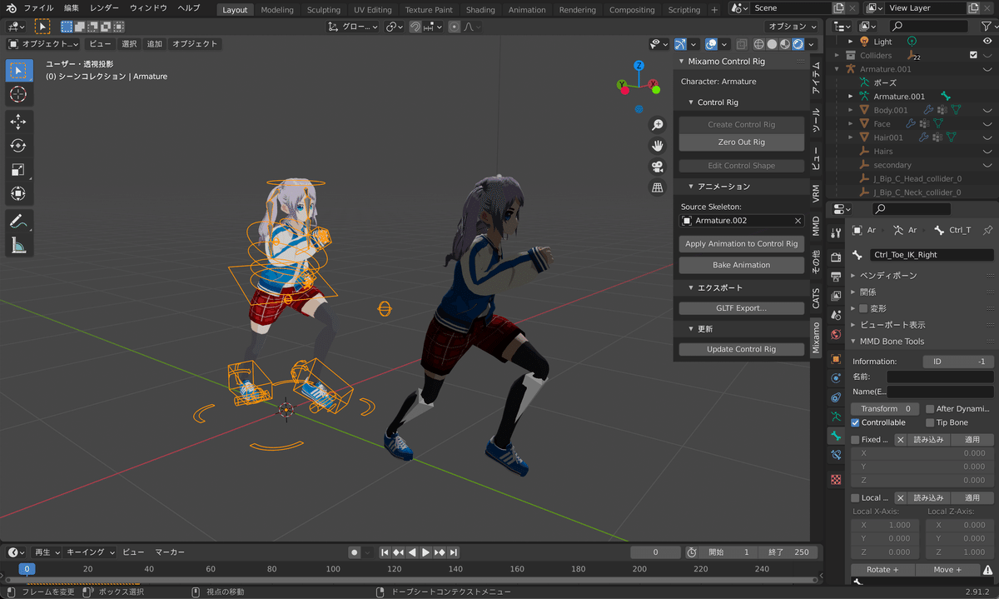This screenshot has width=999, height=599.
Task: Toggle the Controllable checkbox
Action: [x=855, y=422]
